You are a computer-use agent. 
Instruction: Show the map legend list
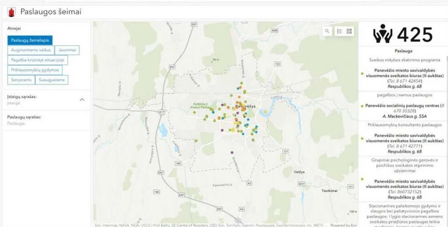(x=339, y=31)
